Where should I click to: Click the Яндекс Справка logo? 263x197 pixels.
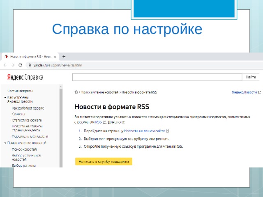click(x=25, y=77)
